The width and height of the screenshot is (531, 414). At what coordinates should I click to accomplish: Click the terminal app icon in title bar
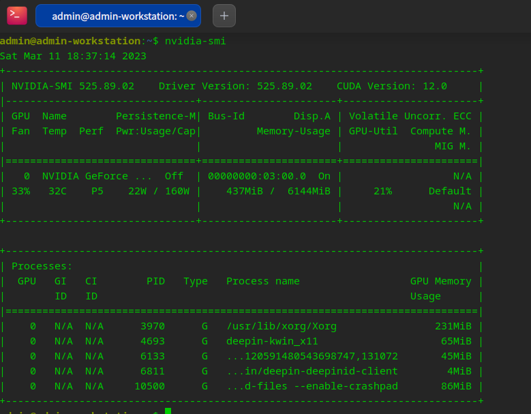17,16
